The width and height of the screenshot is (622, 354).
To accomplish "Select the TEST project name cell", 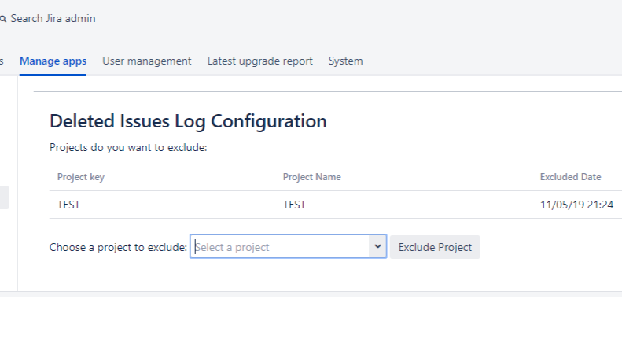I will [294, 205].
